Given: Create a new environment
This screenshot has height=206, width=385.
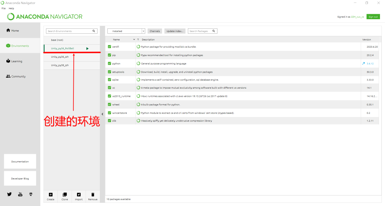Looking at the screenshot, I should coord(51,196).
